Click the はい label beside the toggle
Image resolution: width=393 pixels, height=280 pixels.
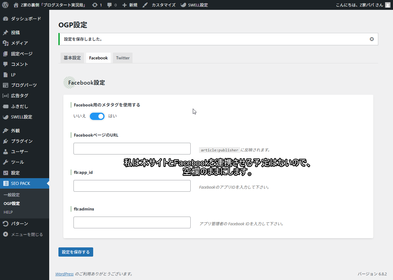click(113, 116)
